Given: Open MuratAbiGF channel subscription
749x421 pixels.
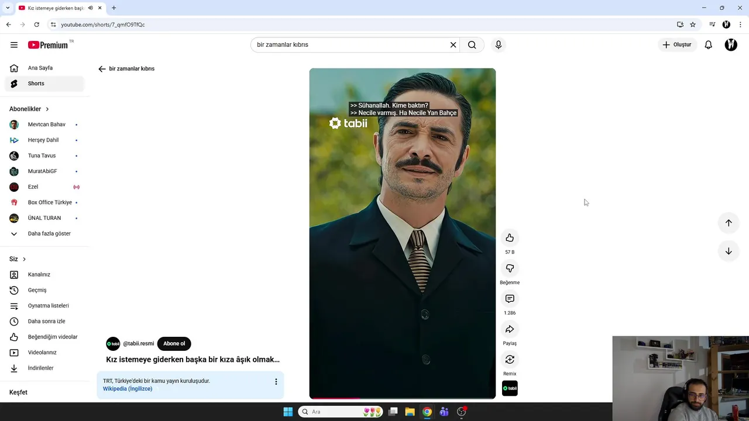Looking at the screenshot, I should coord(44,171).
